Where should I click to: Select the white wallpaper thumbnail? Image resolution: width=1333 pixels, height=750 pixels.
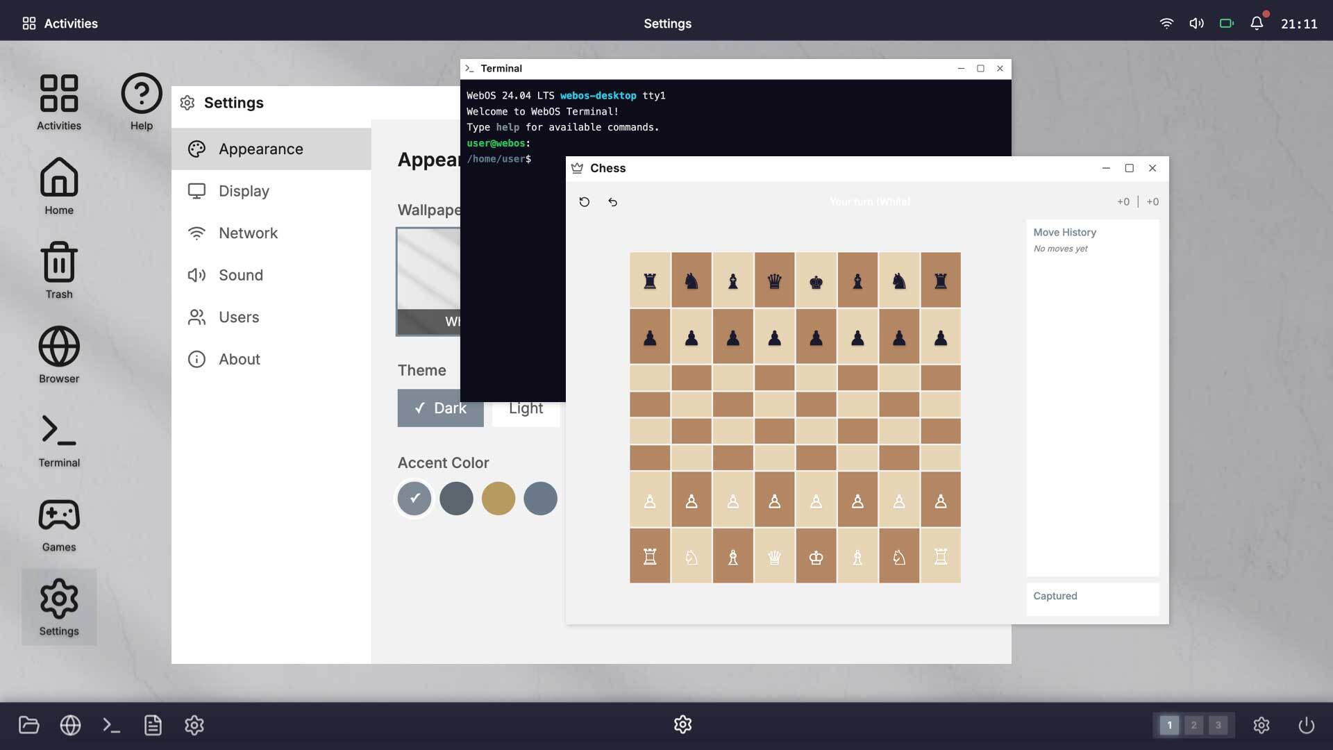(x=428, y=281)
